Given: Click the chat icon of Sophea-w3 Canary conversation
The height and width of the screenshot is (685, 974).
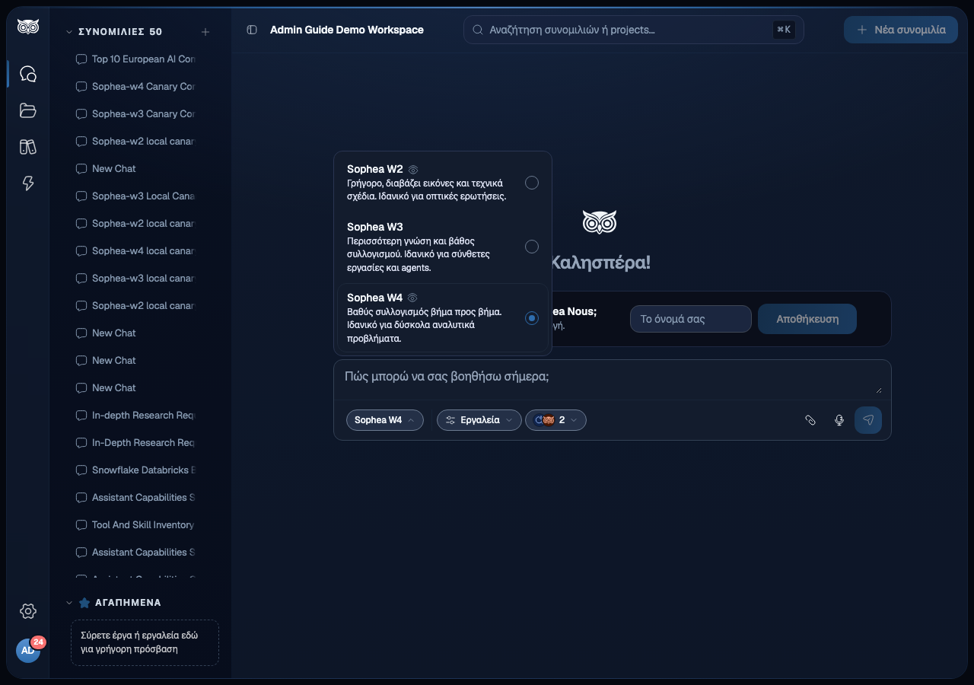Looking at the screenshot, I should click(81, 114).
